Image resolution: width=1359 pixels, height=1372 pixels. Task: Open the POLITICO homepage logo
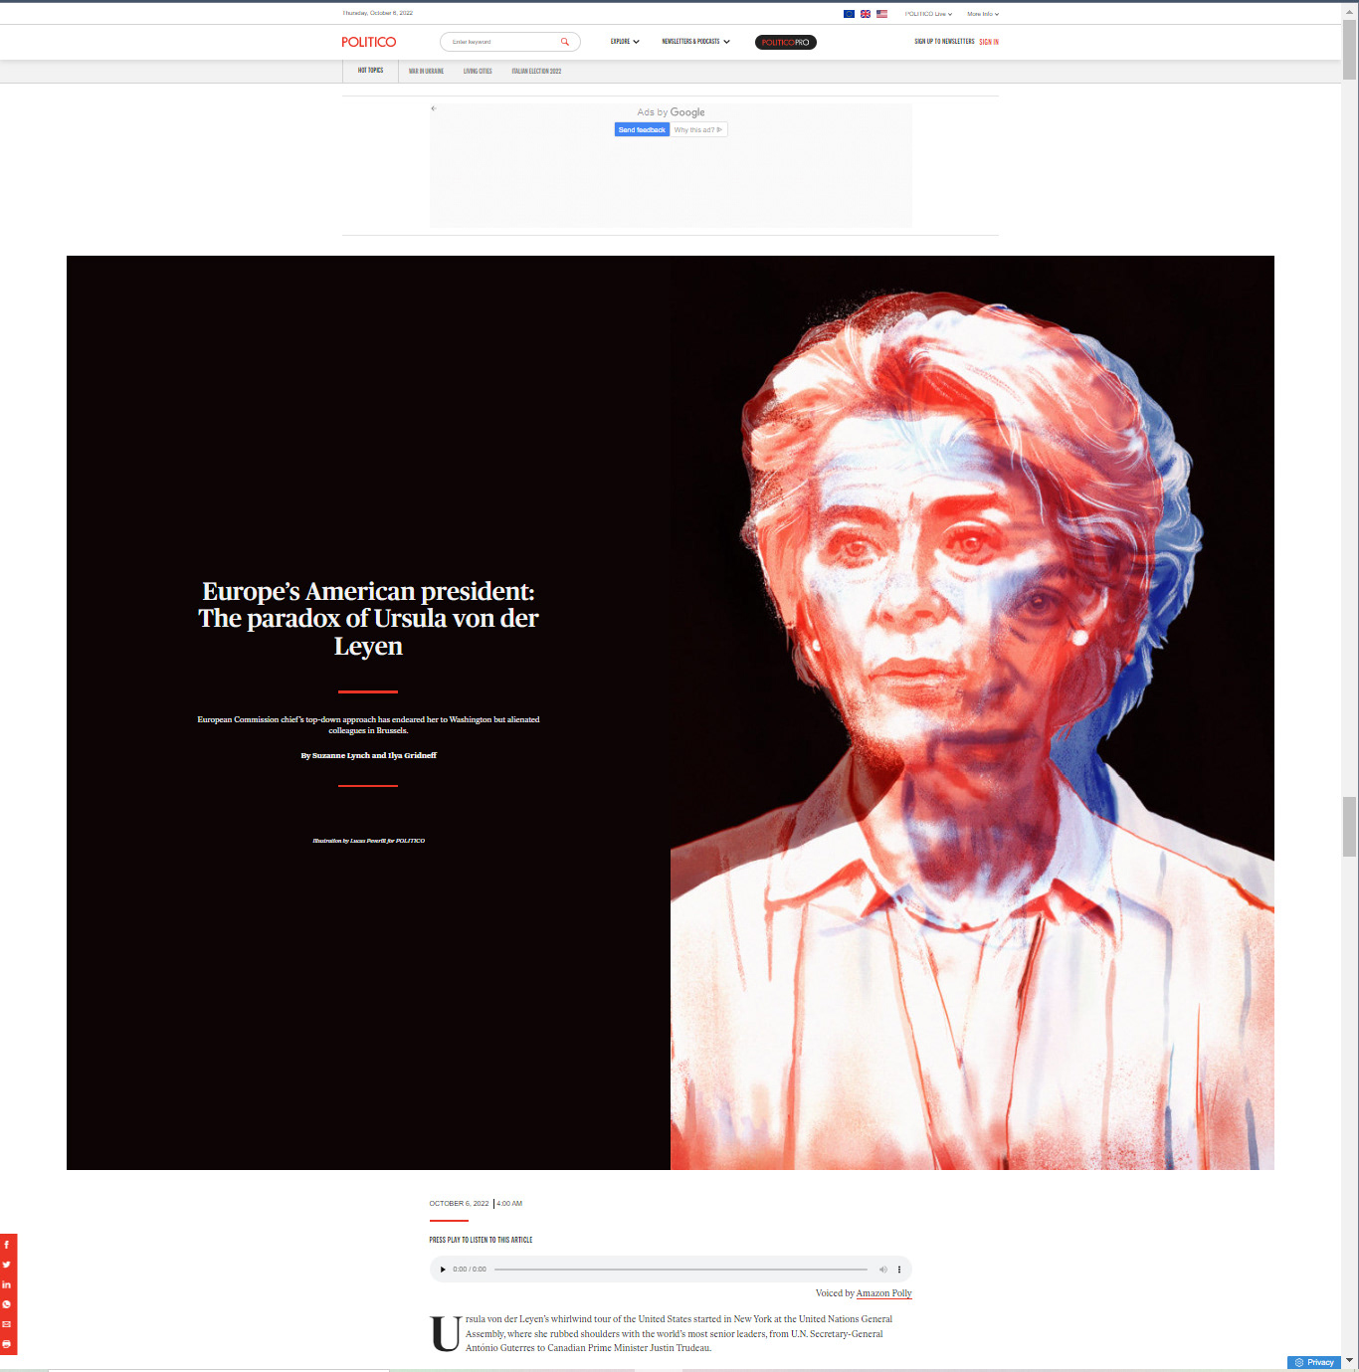[x=368, y=42]
